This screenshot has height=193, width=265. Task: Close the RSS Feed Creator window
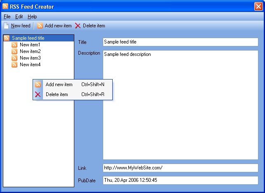(258, 7)
